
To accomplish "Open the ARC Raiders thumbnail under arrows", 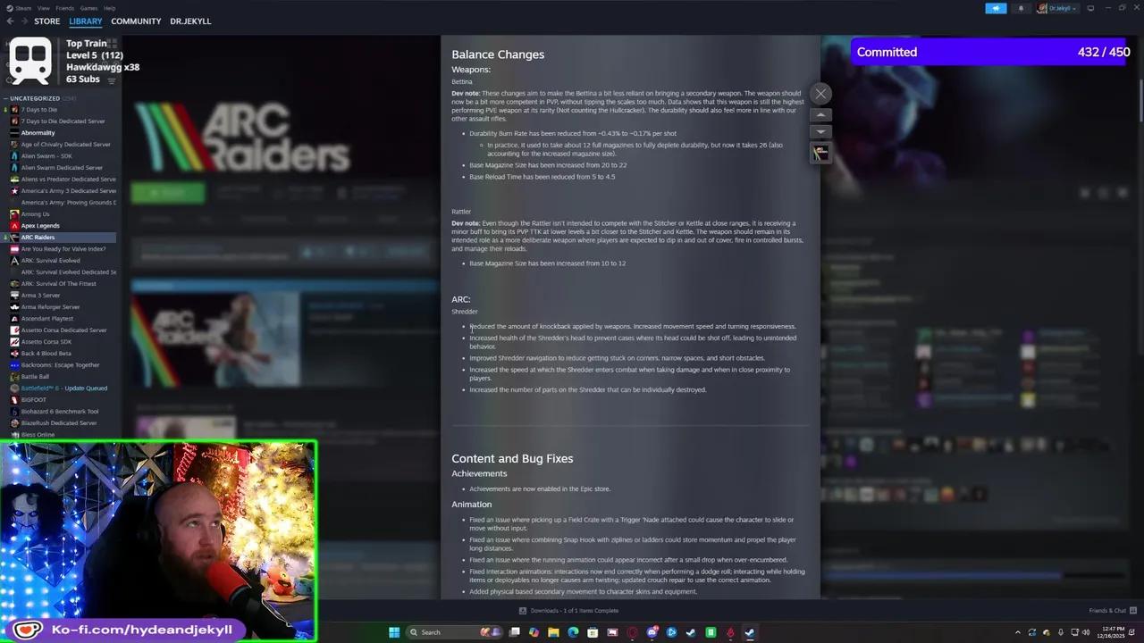I will pyautogui.click(x=820, y=153).
